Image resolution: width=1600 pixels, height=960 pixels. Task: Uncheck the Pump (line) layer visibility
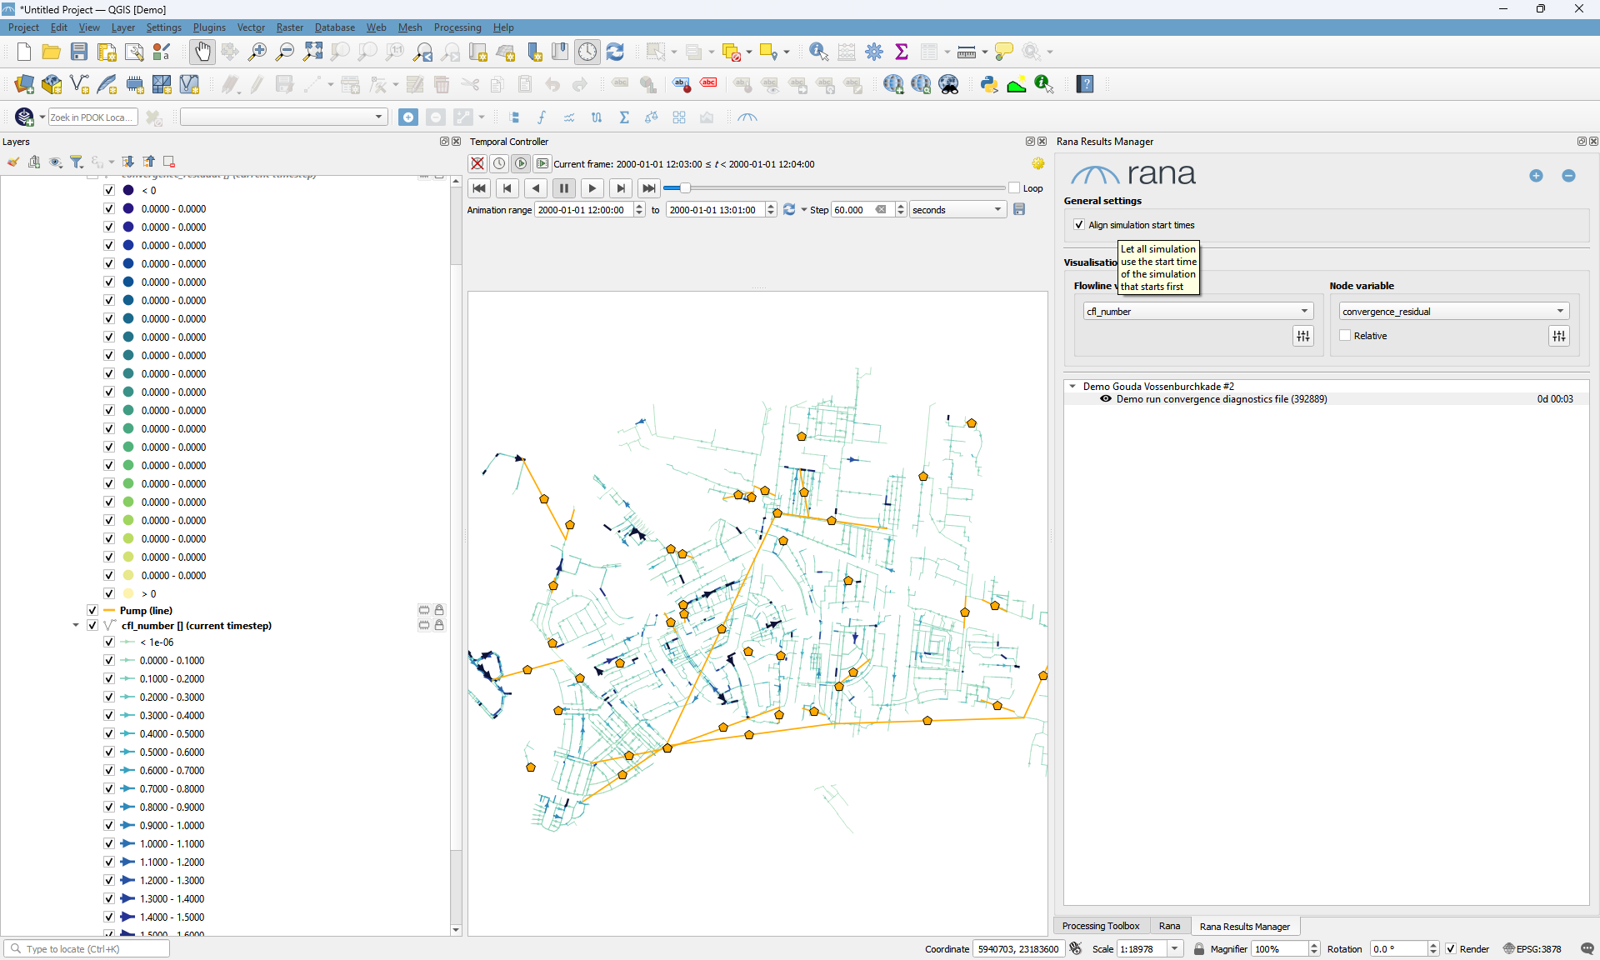point(92,611)
